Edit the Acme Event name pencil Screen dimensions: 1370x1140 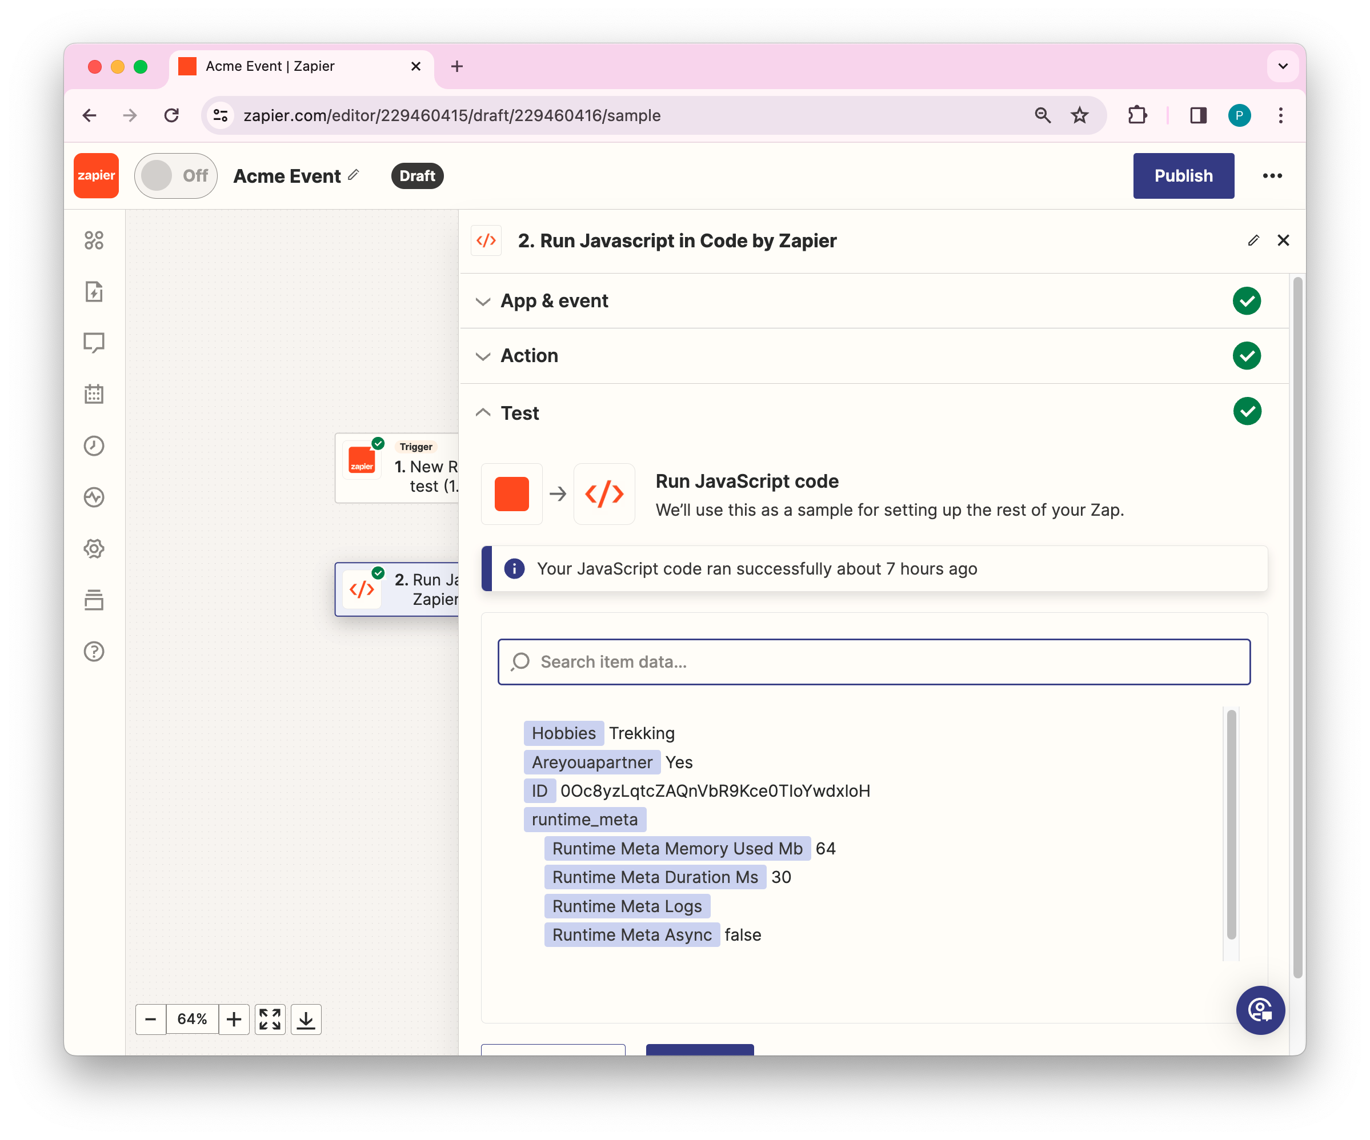tap(354, 175)
